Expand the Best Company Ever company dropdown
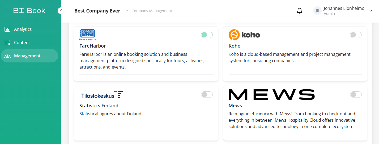379x144 pixels. [x=127, y=11]
